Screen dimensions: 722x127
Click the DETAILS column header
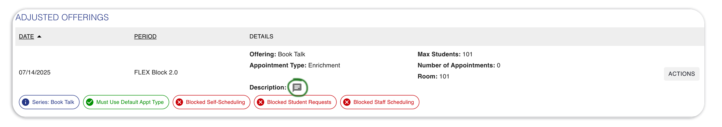pos(261,36)
